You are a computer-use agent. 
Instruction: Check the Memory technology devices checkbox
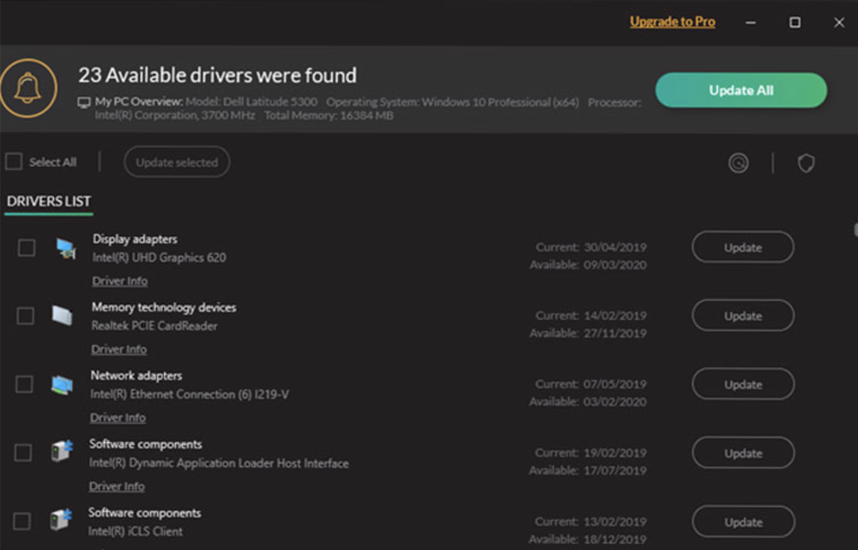[x=25, y=316]
